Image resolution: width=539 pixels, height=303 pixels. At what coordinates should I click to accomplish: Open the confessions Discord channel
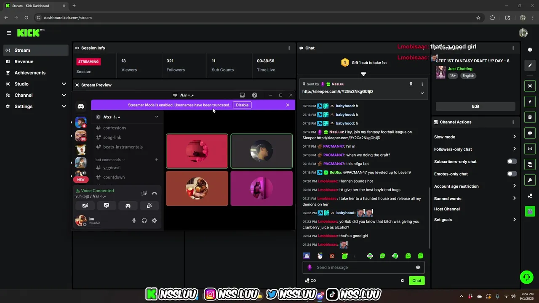tap(115, 128)
